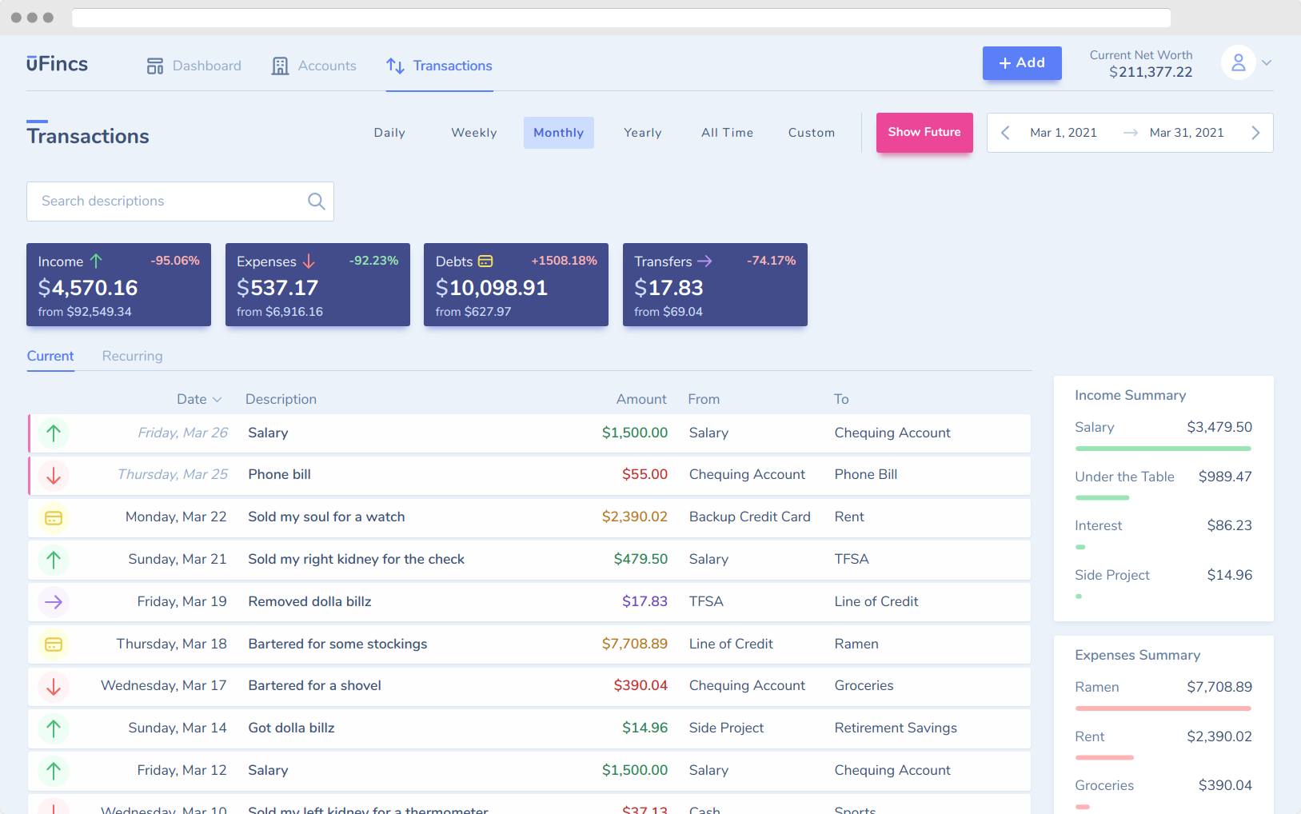This screenshot has height=814, width=1301.
Task: Click the Transactions arrows icon
Action: pos(396,66)
